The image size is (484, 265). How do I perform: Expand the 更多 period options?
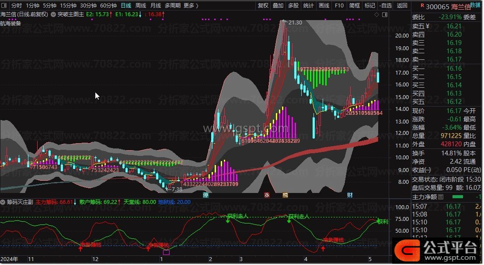pos(191,6)
